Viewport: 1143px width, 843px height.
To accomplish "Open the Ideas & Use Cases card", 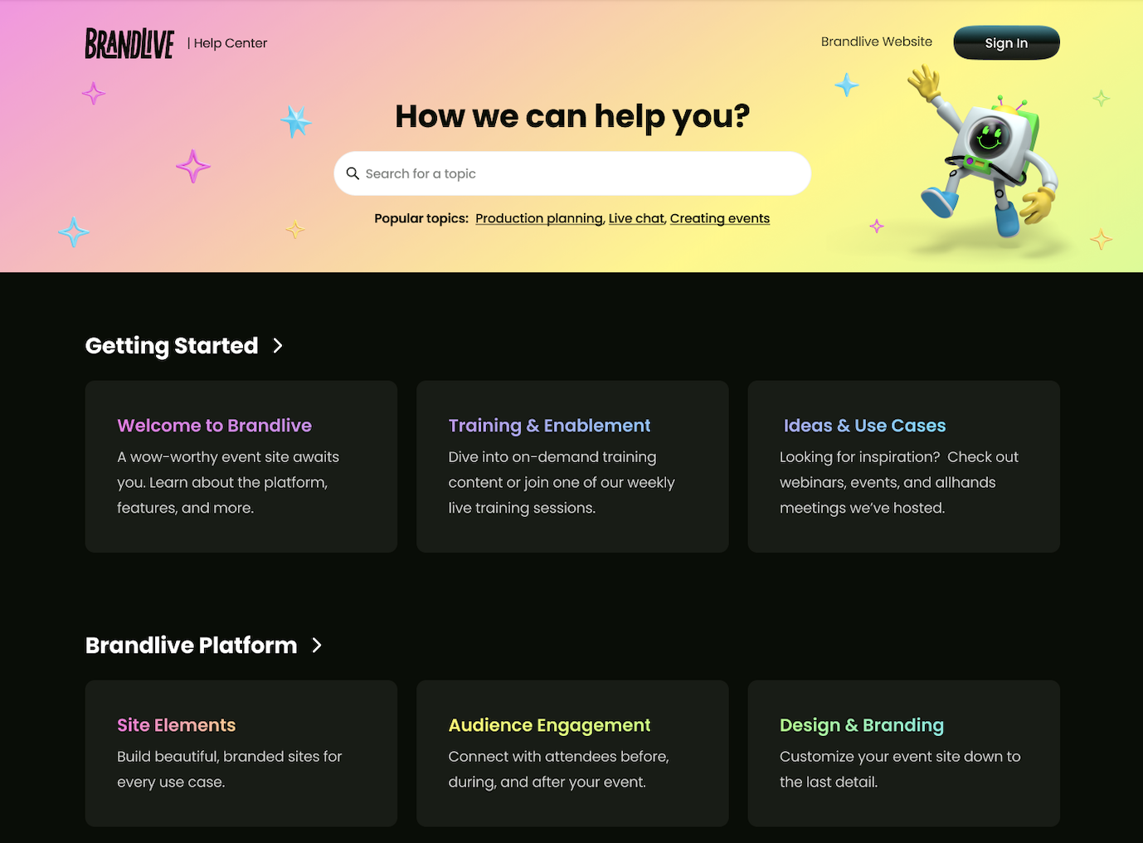I will [x=904, y=466].
